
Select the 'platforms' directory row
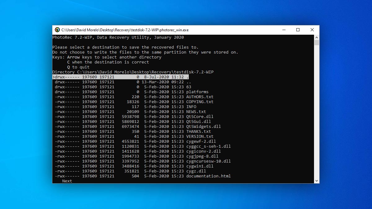(x=132, y=92)
